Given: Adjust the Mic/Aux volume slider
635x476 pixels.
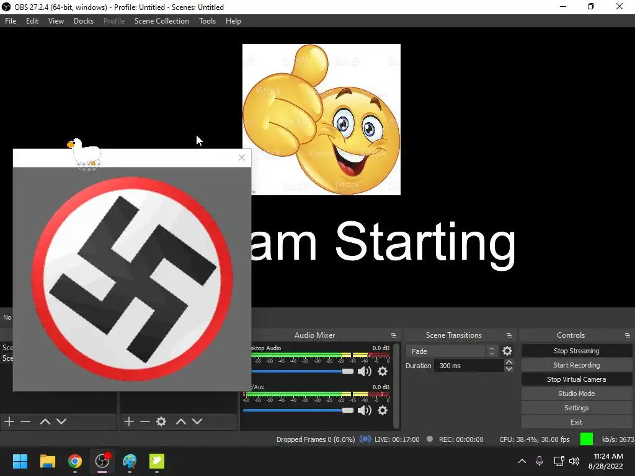Looking at the screenshot, I should 348,410.
